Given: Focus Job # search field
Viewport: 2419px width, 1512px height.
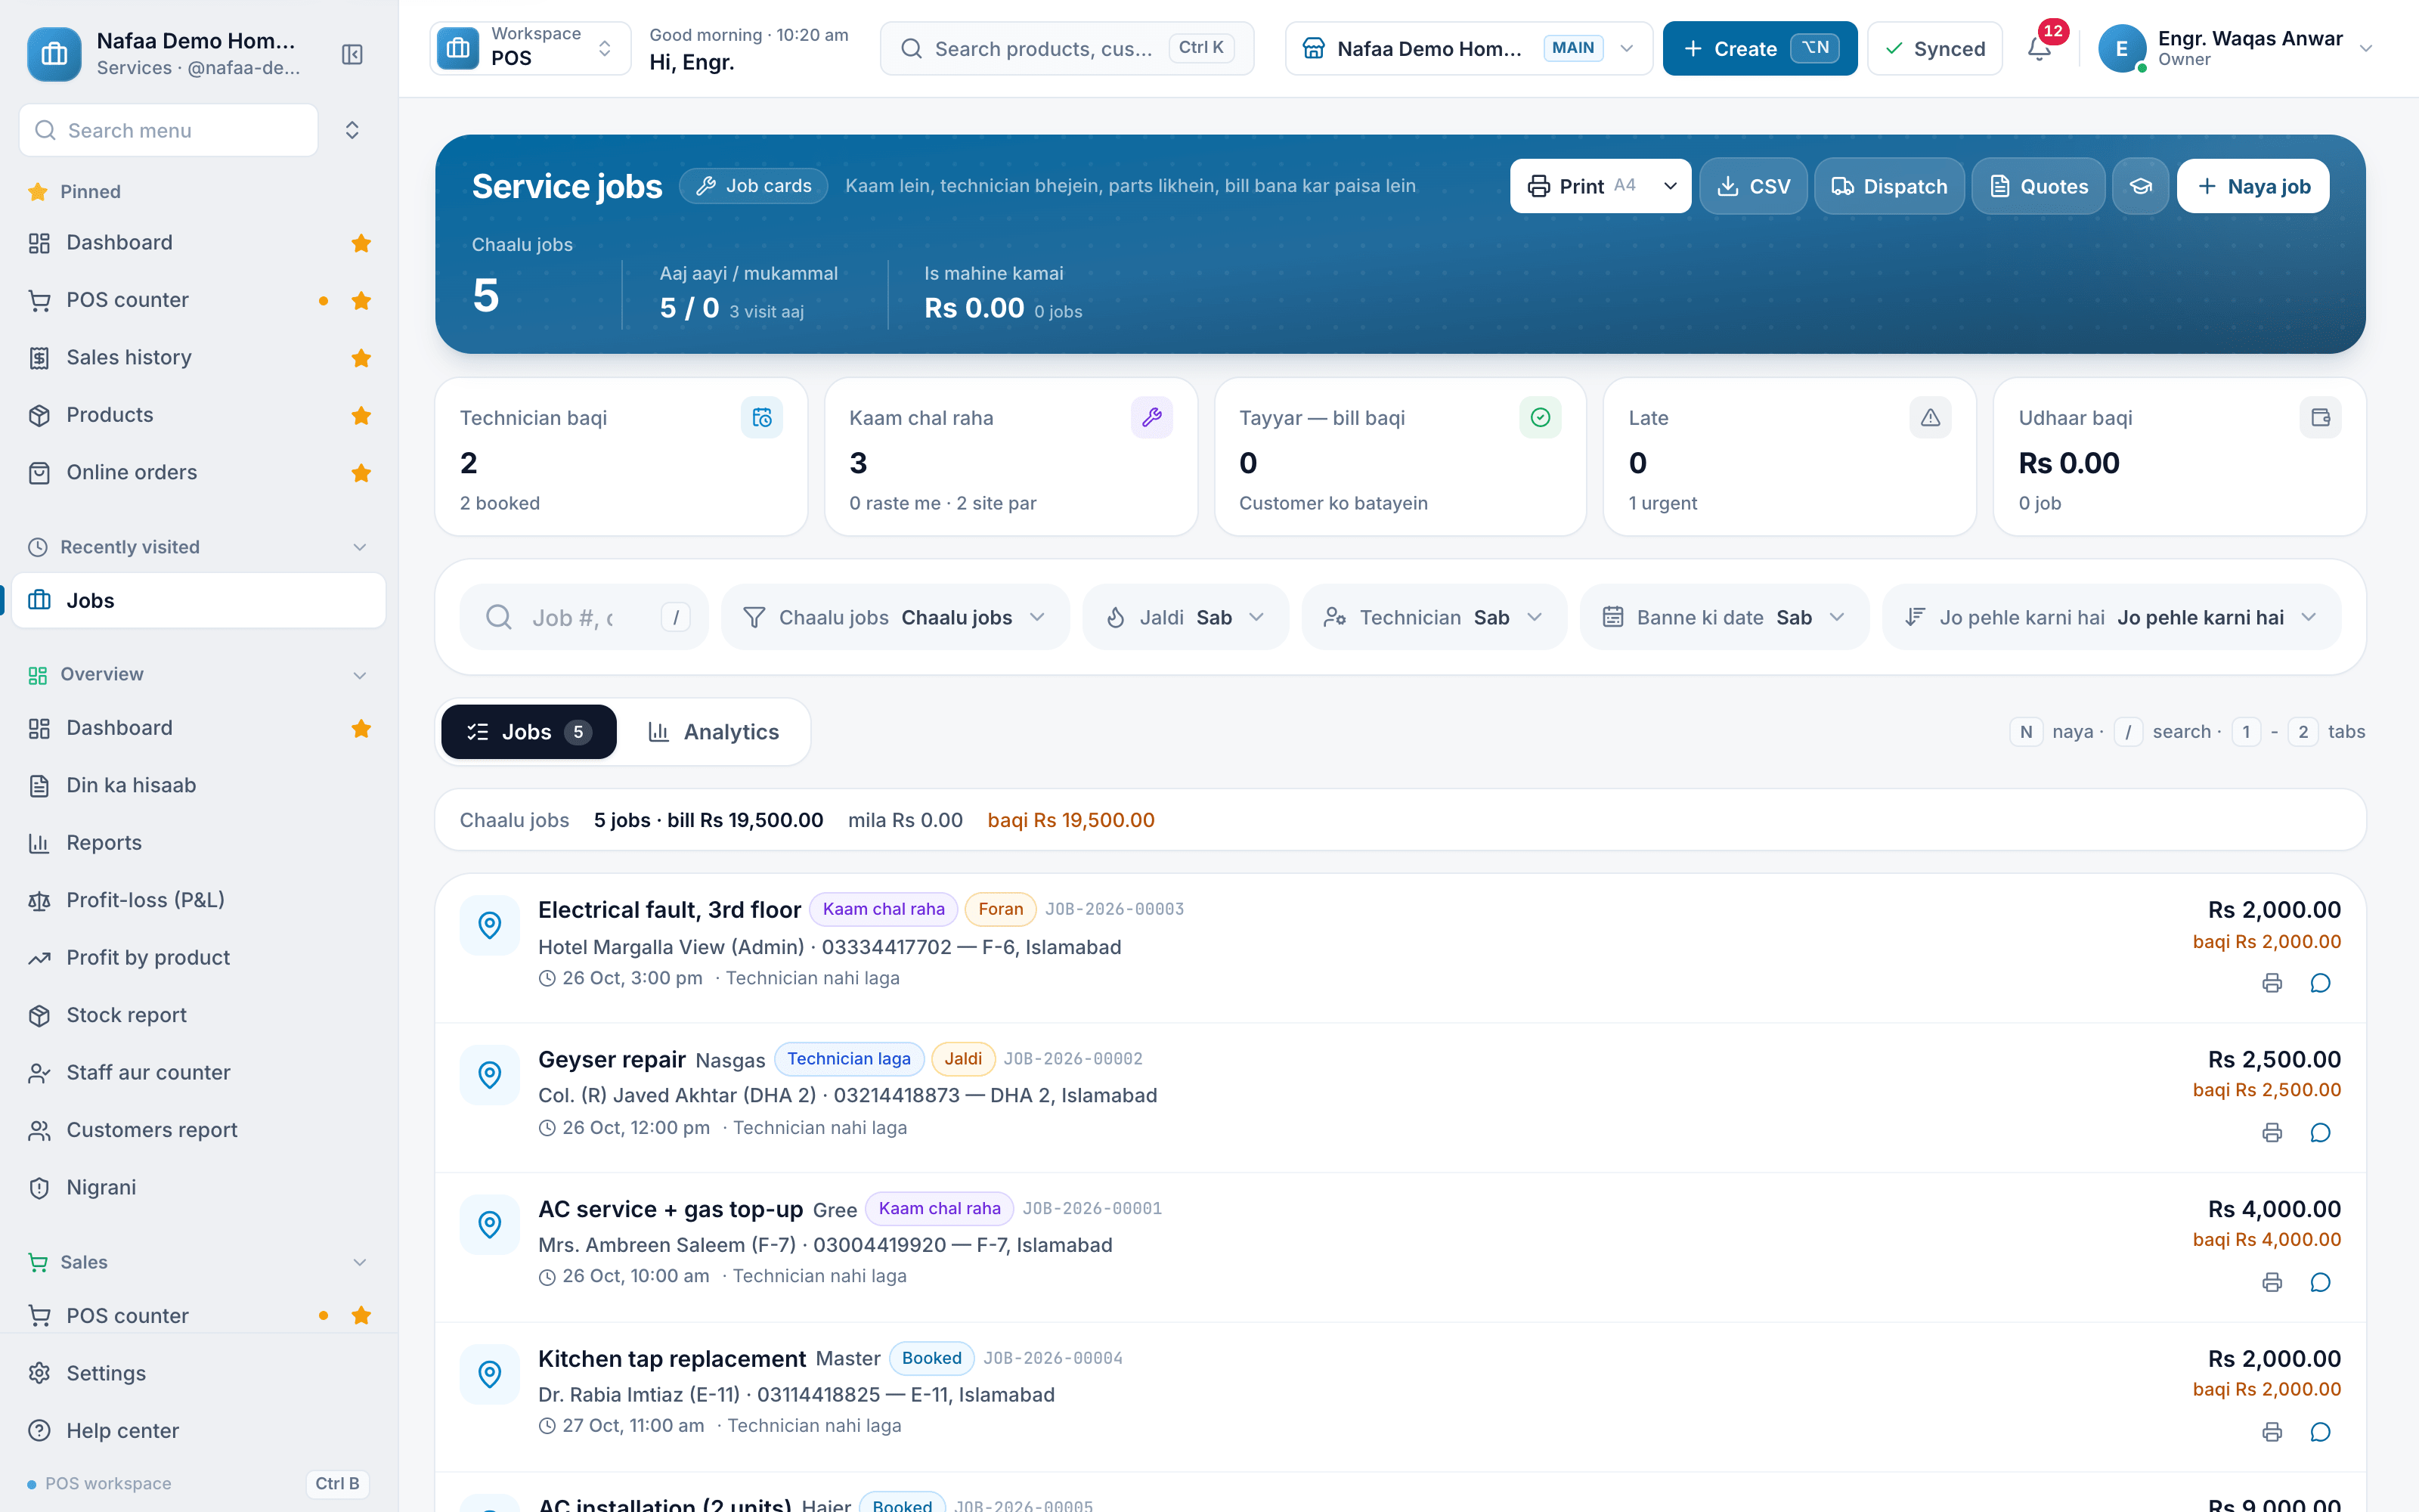Looking at the screenshot, I should [584, 617].
